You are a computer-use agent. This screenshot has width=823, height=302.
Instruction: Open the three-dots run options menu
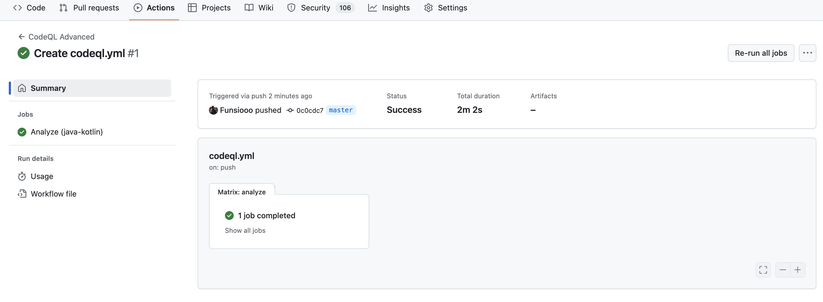[807, 53]
